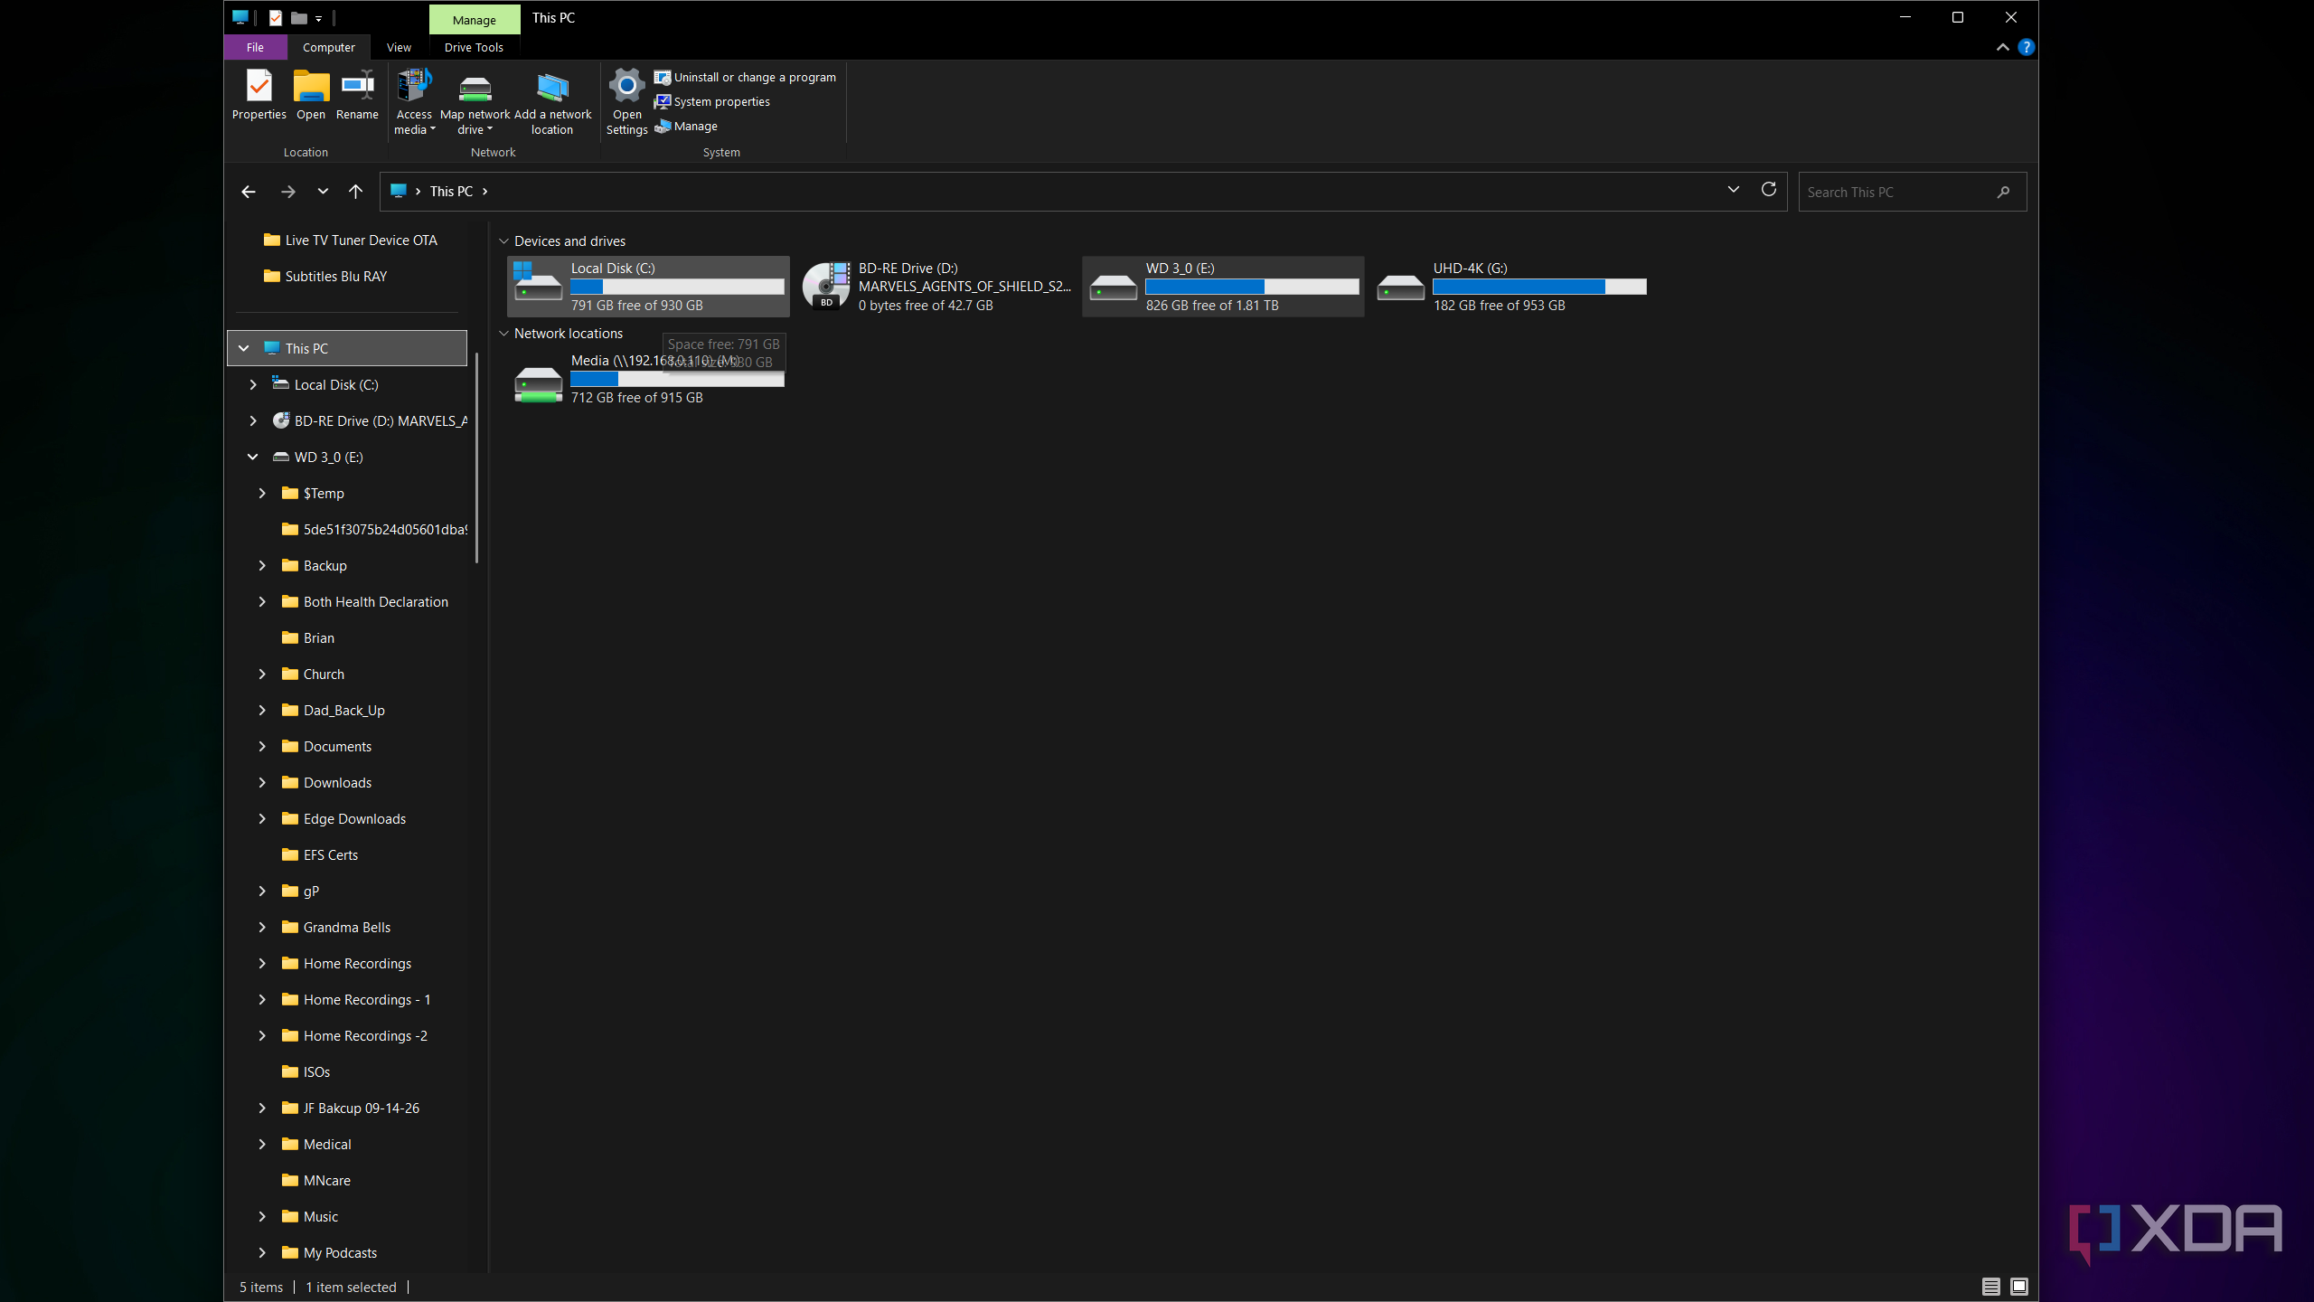
Task: Open System properties from ribbon
Action: pos(712,102)
